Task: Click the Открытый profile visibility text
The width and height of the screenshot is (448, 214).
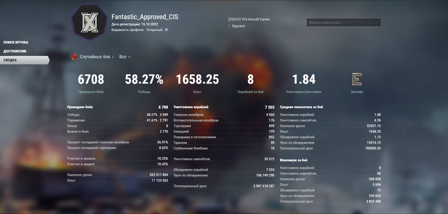Action: pos(155,30)
